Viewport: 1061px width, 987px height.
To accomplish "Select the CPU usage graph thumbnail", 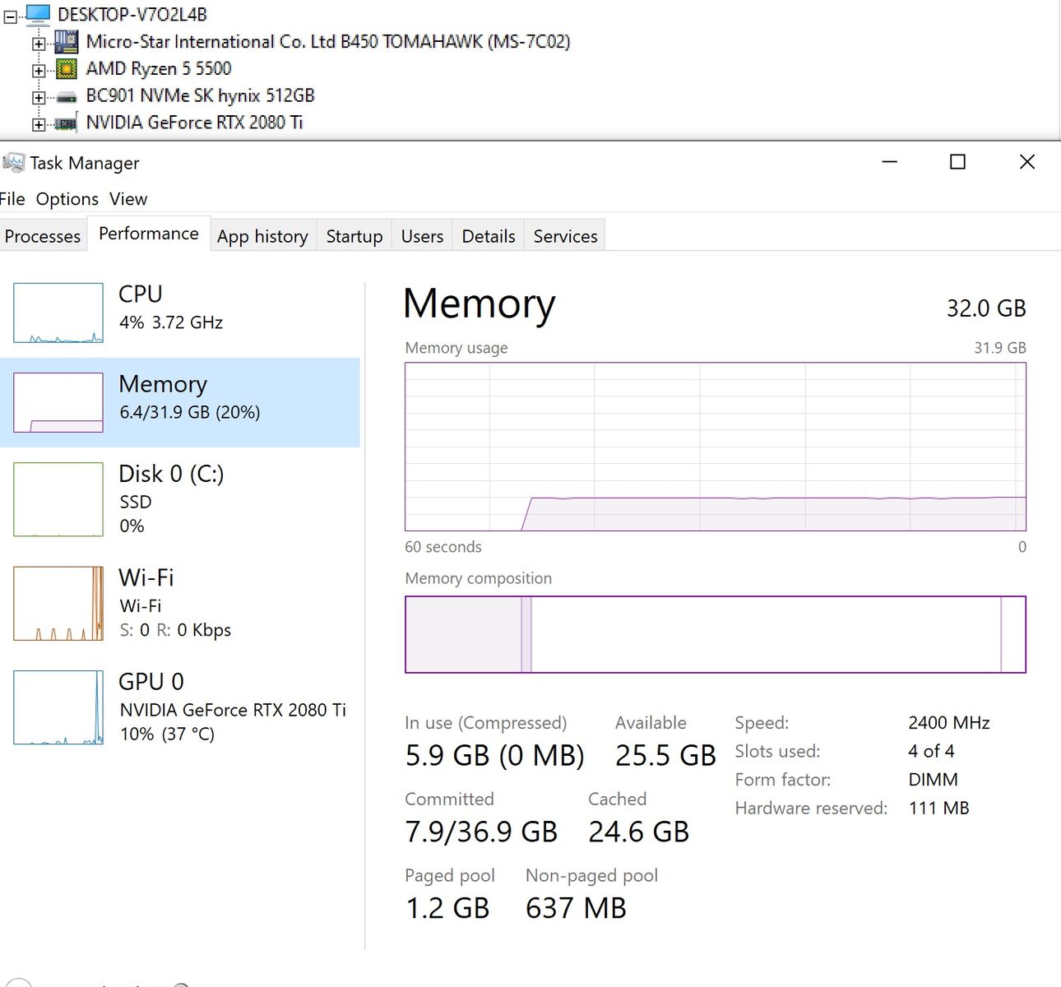I will pos(58,313).
